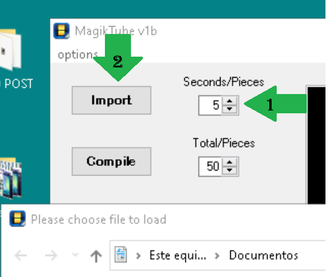Click the Compile button

click(111, 161)
